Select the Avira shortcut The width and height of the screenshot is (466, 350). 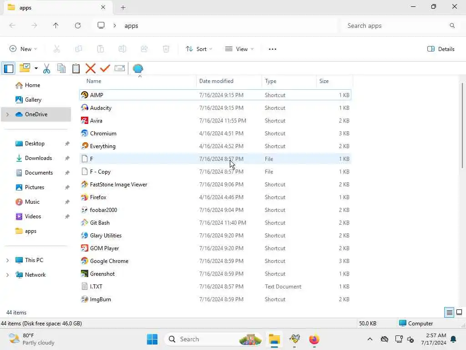click(x=215, y=120)
